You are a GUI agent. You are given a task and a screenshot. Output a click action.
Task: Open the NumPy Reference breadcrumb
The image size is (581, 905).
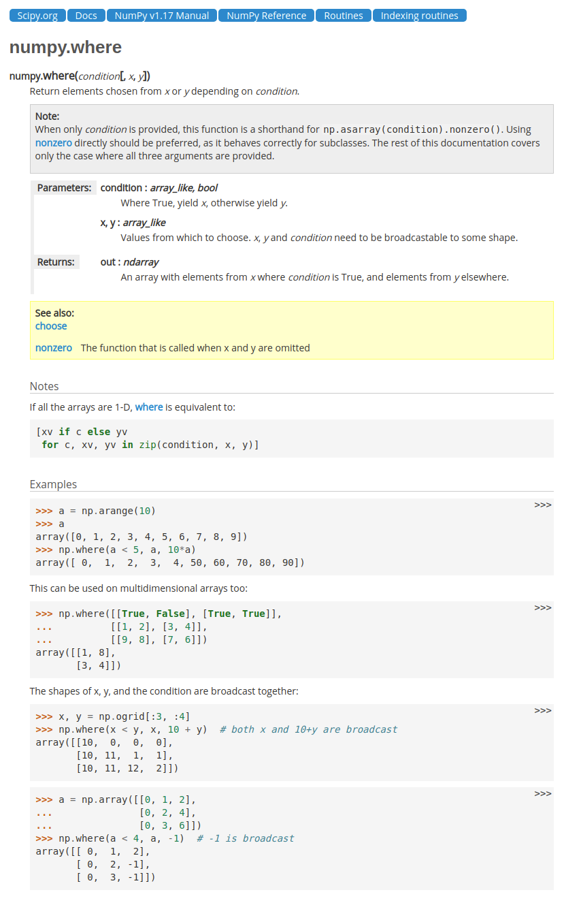click(267, 16)
